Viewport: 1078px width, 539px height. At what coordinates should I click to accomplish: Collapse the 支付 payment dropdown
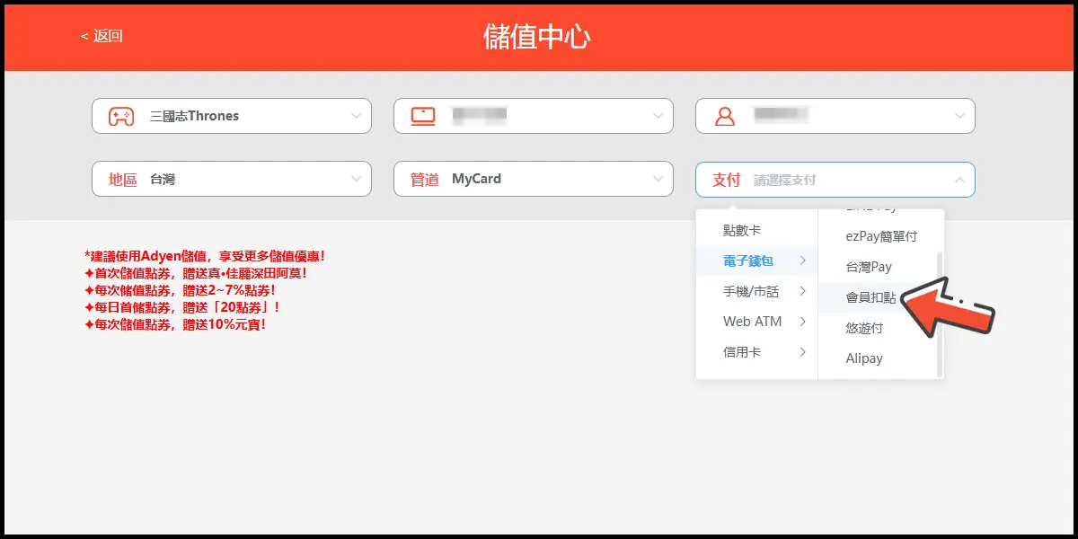(x=959, y=180)
